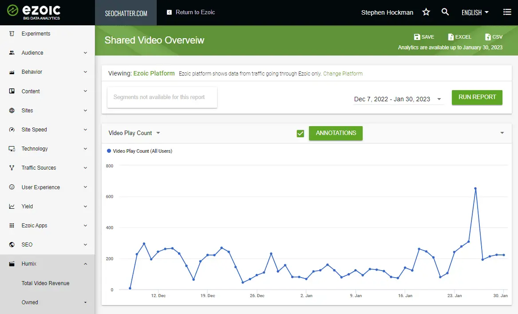518x314 pixels.
Task: Click the Change Platform link
Action: pyautogui.click(x=343, y=74)
